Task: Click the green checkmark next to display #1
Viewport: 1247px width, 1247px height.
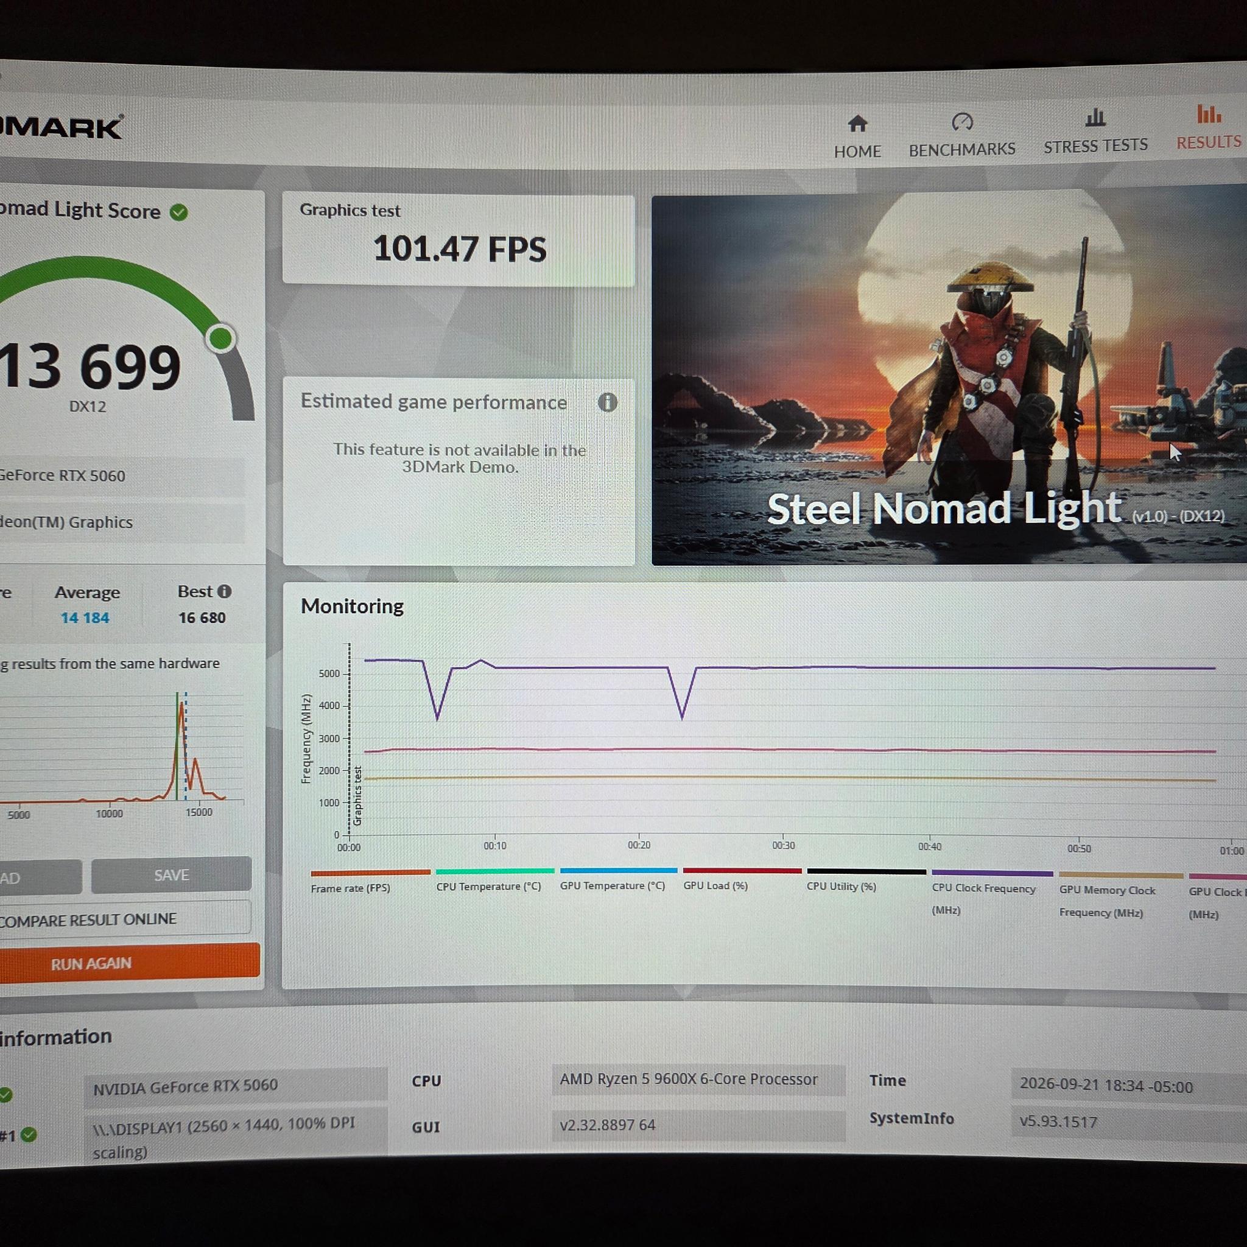Action: pyautogui.click(x=29, y=1134)
